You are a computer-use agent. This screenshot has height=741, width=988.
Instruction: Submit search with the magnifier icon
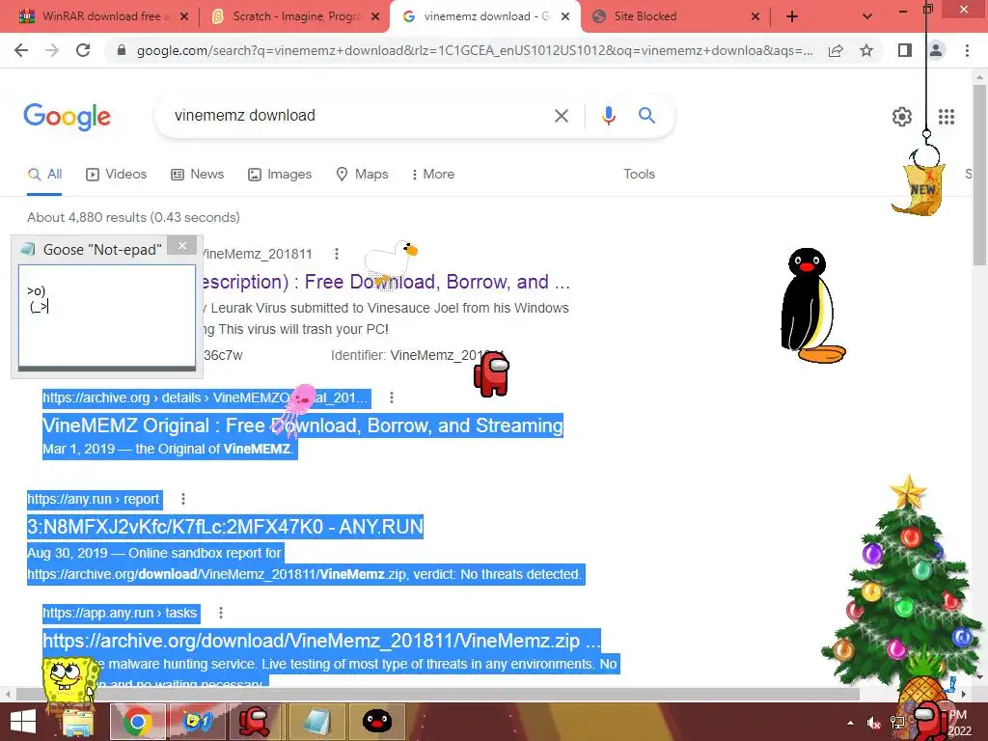646,116
